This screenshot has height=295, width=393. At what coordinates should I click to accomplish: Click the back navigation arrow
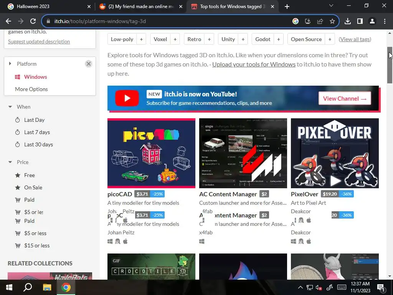[8, 22]
